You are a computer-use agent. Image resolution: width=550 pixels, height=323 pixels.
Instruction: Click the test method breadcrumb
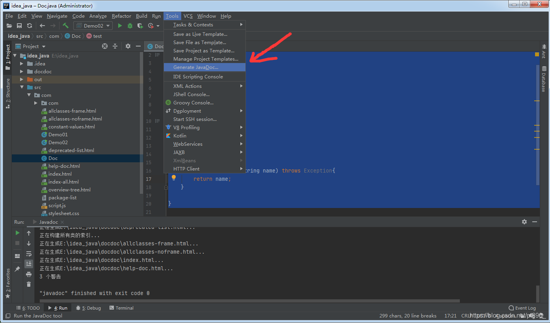pos(94,36)
